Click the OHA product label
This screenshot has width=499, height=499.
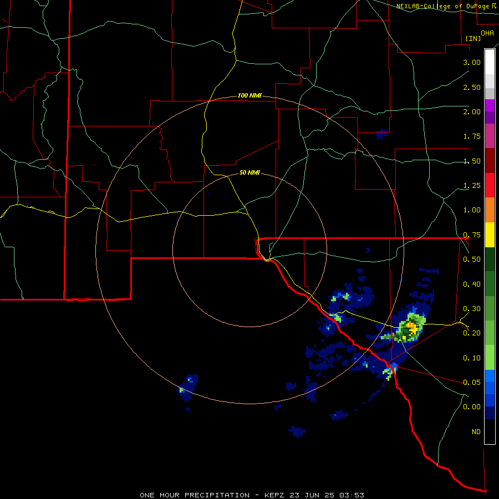[487, 33]
